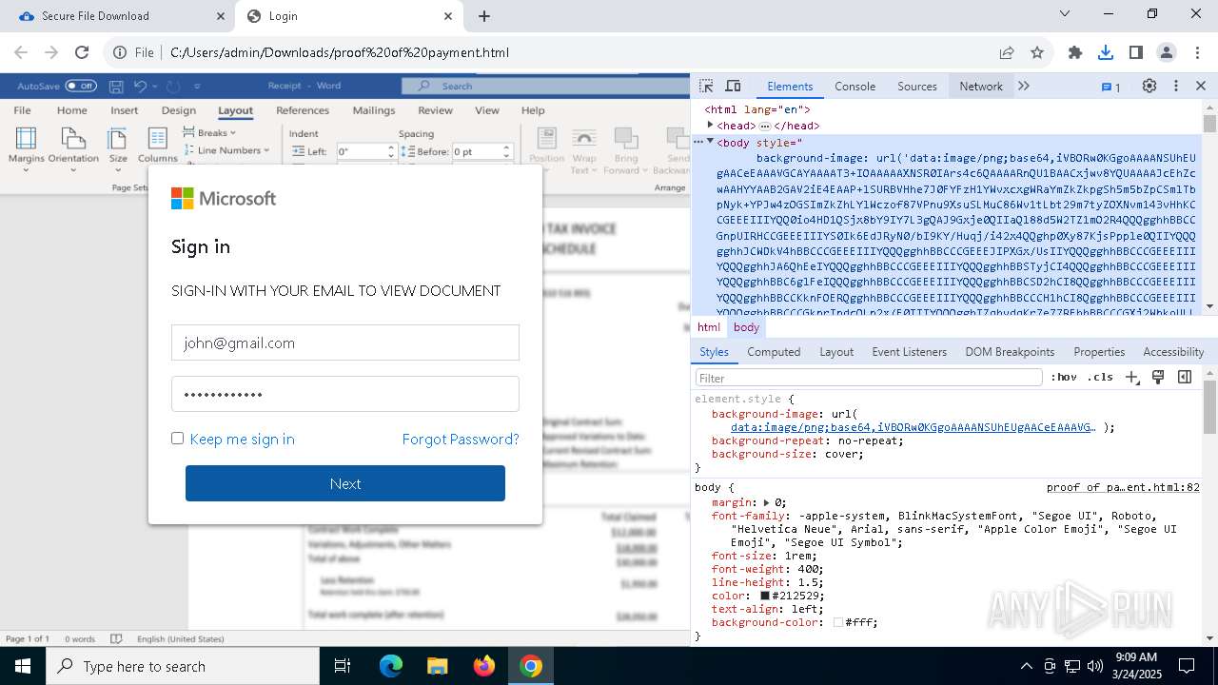Follow the Forgot Password? link
The height and width of the screenshot is (685, 1218).
[461, 439]
